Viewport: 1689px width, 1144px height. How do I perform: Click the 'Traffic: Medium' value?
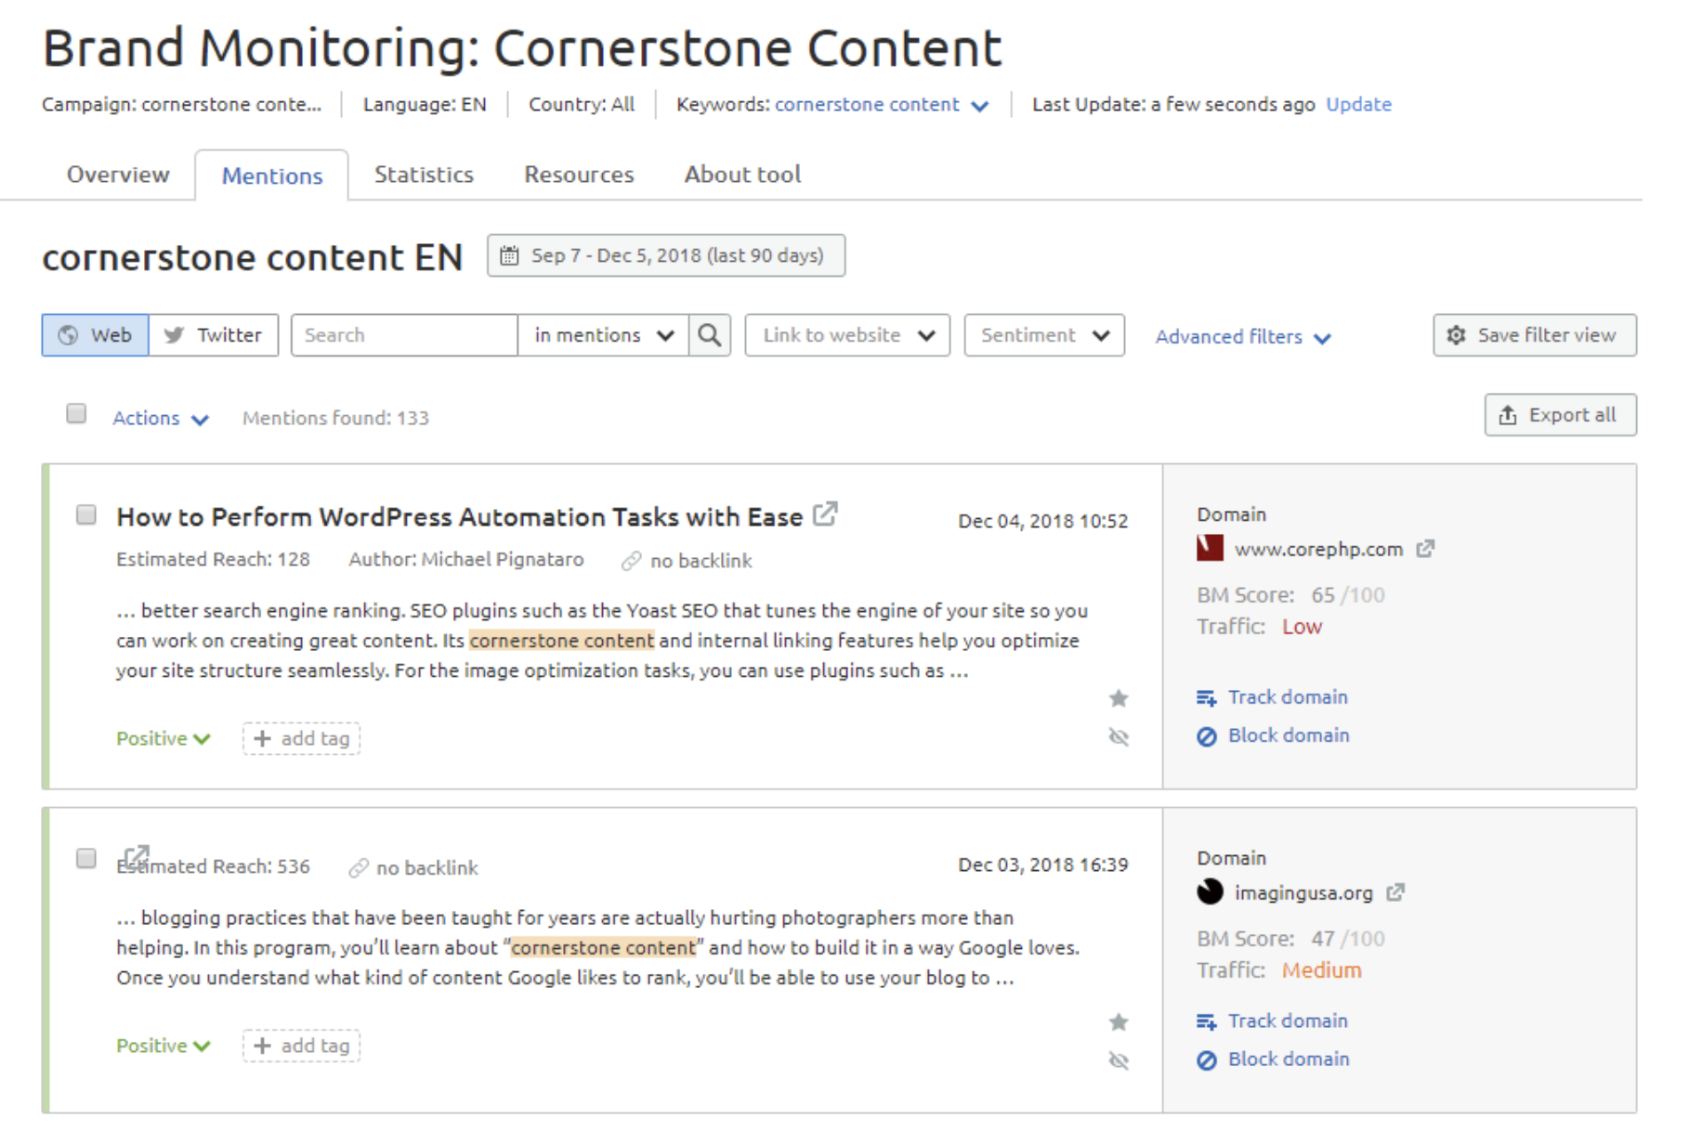click(1278, 970)
